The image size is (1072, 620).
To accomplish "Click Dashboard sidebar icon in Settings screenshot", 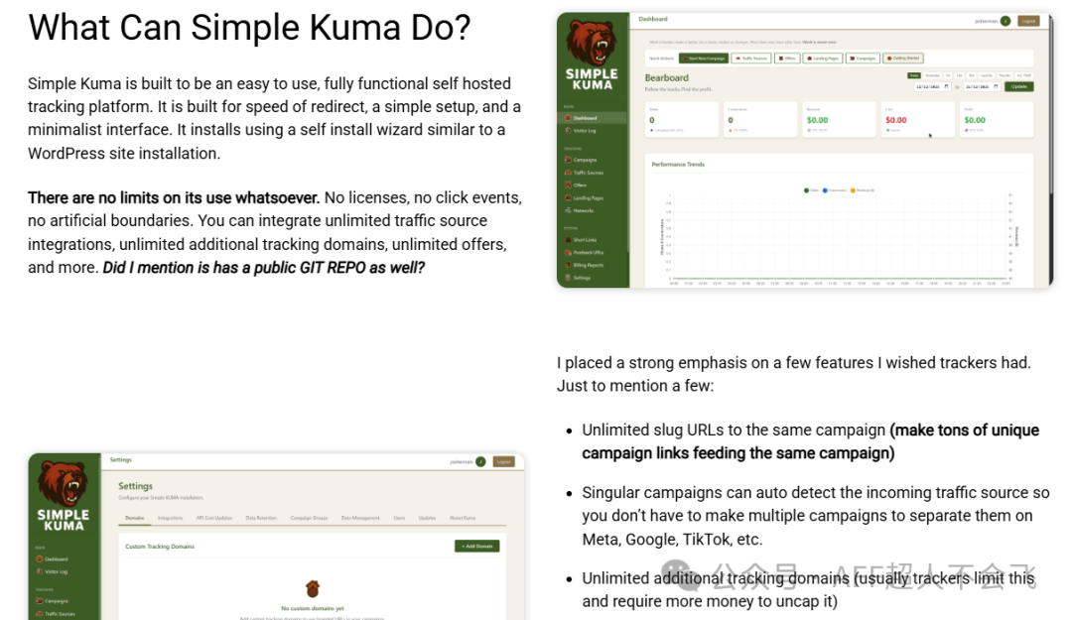I will coord(40,559).
